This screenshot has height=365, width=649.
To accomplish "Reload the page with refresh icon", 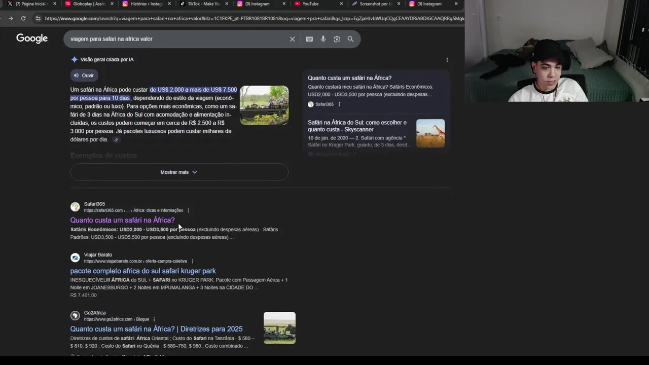I will coord(23,18).
